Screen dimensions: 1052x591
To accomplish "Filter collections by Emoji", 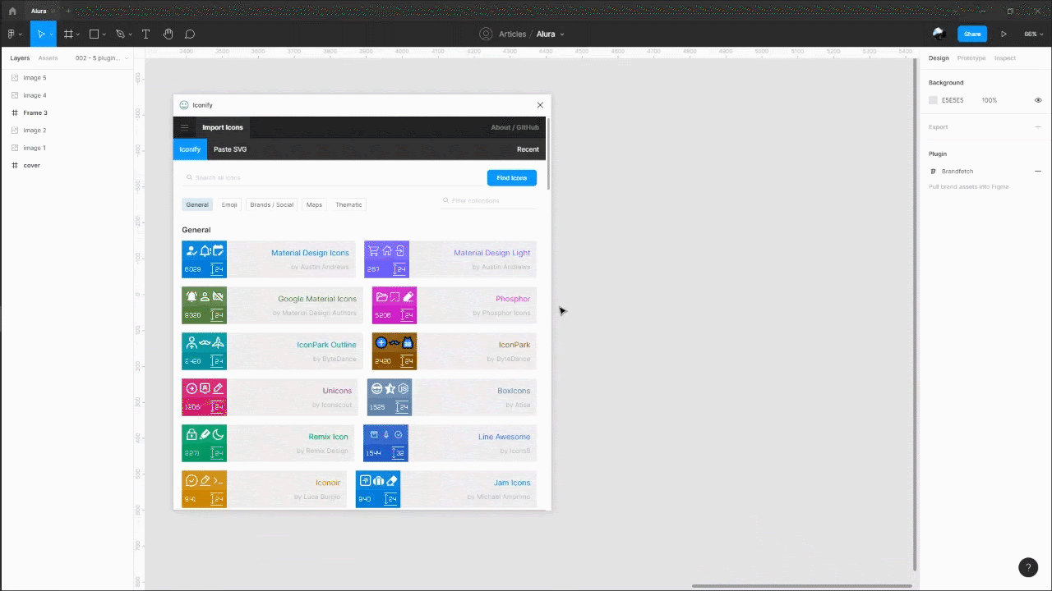I will [229, 204].
